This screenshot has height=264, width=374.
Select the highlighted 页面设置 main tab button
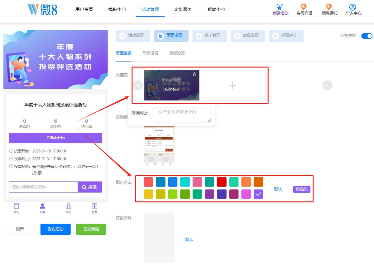(x=171, y=36)
